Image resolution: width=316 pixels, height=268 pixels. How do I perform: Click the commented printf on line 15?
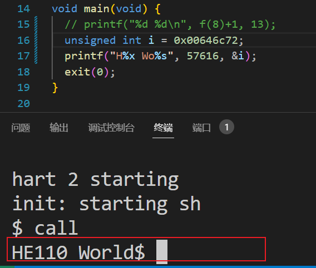pos(170,24)
